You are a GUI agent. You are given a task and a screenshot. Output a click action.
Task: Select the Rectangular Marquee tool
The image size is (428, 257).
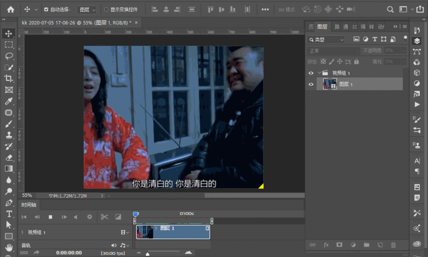9,45
